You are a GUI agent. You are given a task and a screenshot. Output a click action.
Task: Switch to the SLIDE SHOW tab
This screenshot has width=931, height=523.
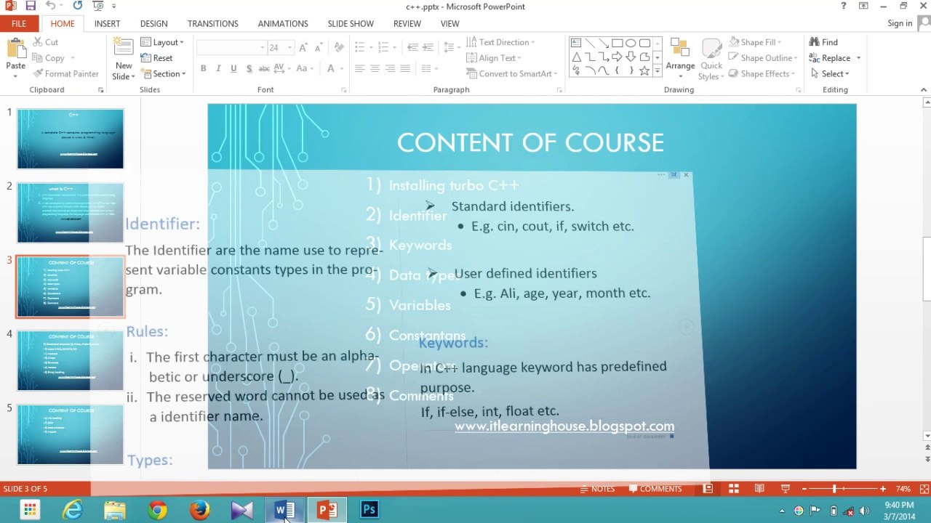pyautogui.click(x=350, y=23)
